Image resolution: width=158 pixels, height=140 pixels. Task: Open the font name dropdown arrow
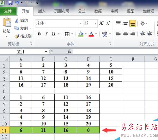81,23
